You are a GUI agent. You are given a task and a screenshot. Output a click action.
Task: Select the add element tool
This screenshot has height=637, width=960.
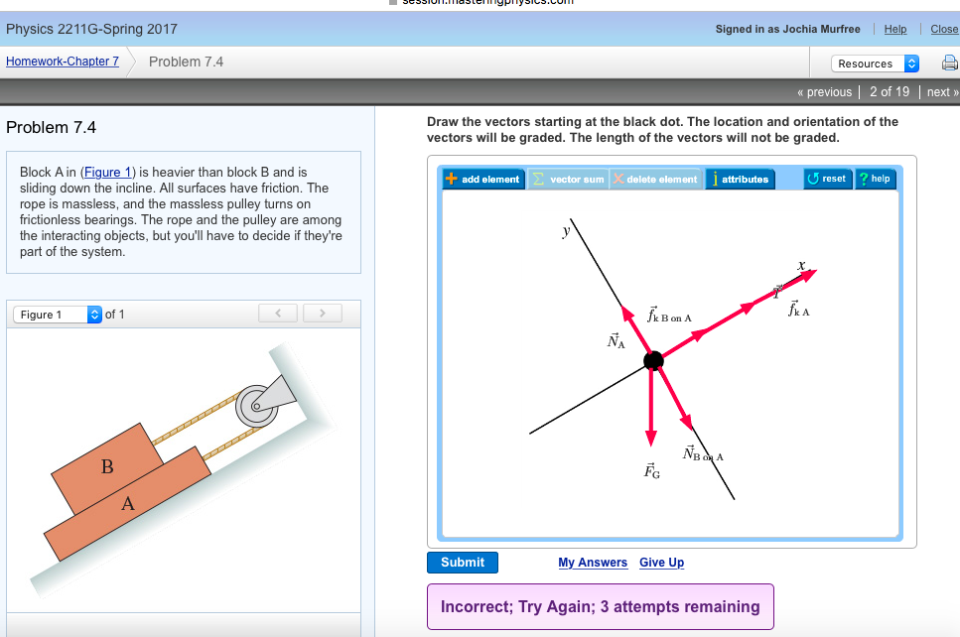483,179
